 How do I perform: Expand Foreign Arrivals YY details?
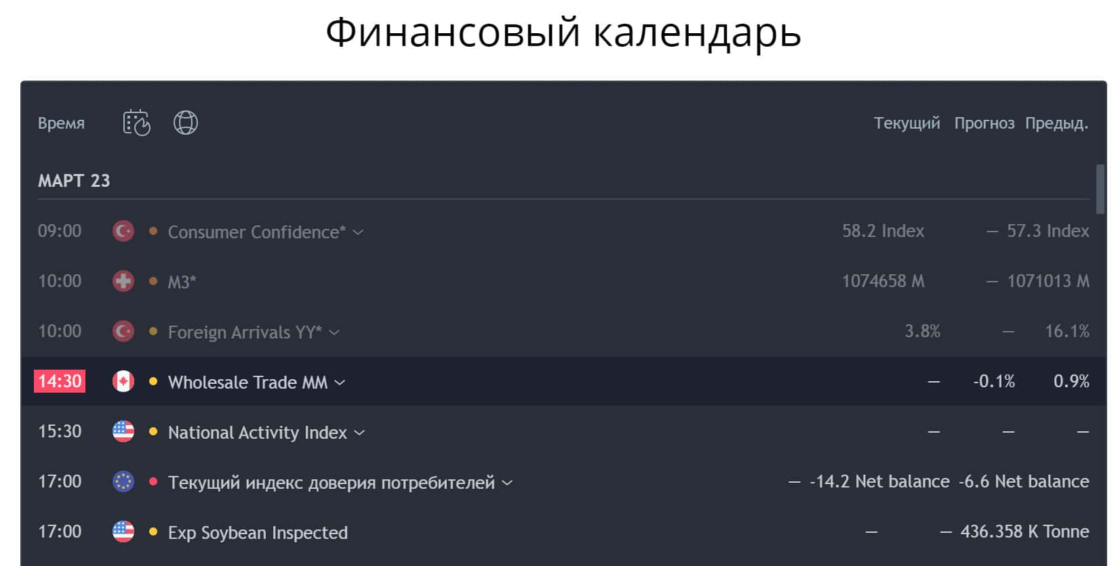pyautogui.click(x=334, y=332)
